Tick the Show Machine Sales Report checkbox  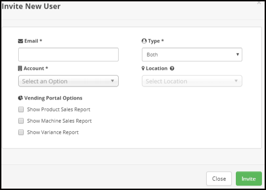21,121
